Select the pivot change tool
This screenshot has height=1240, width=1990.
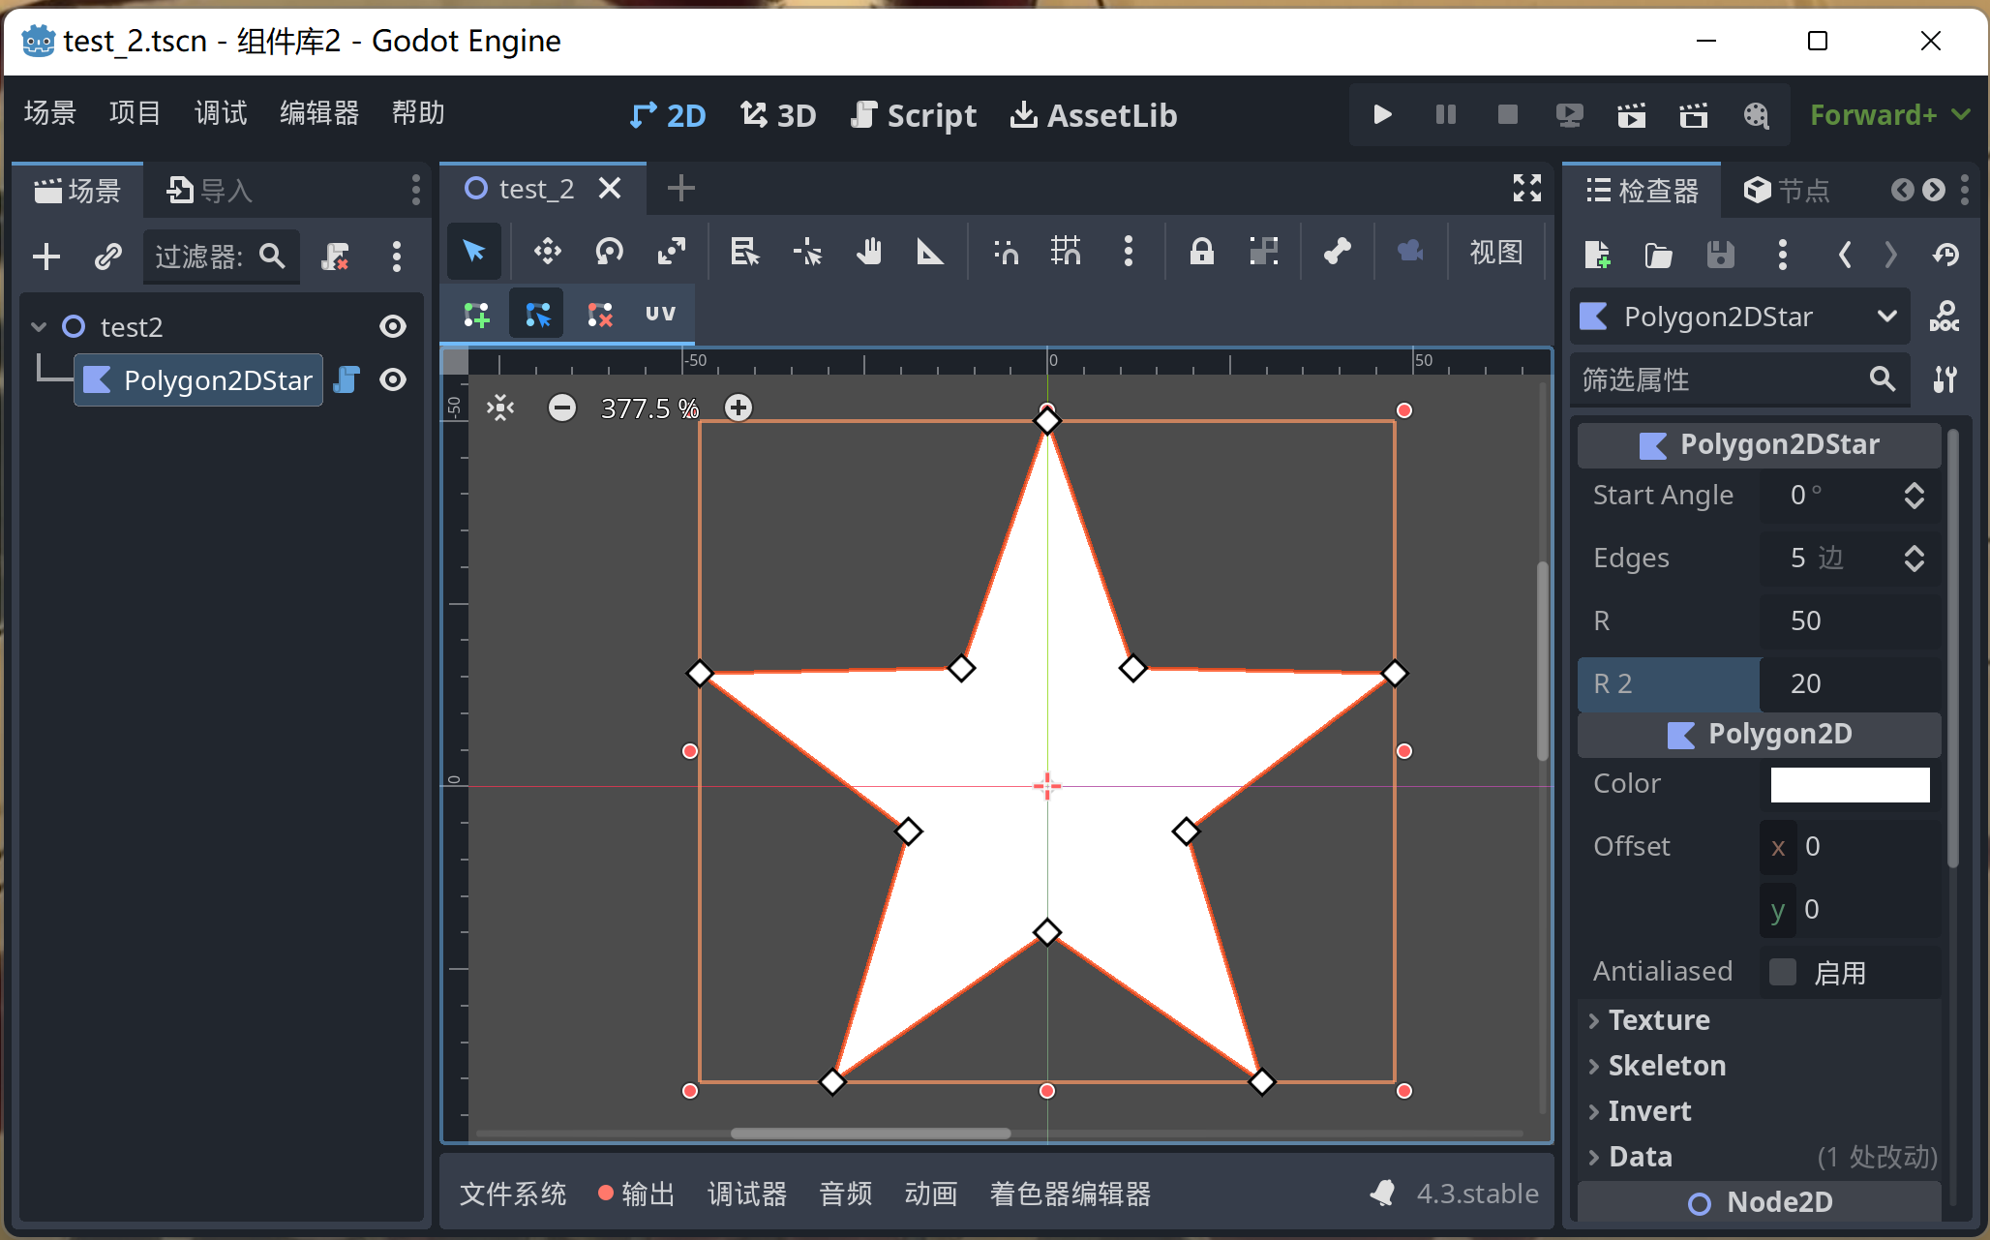[806, 252]
